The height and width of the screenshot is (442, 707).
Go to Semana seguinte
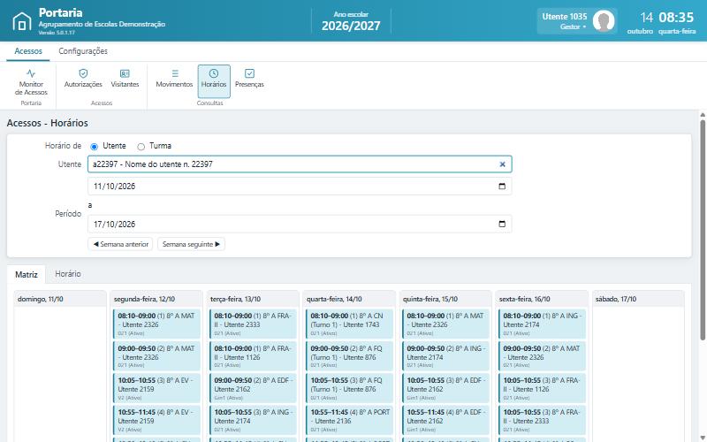pos(191,244)
